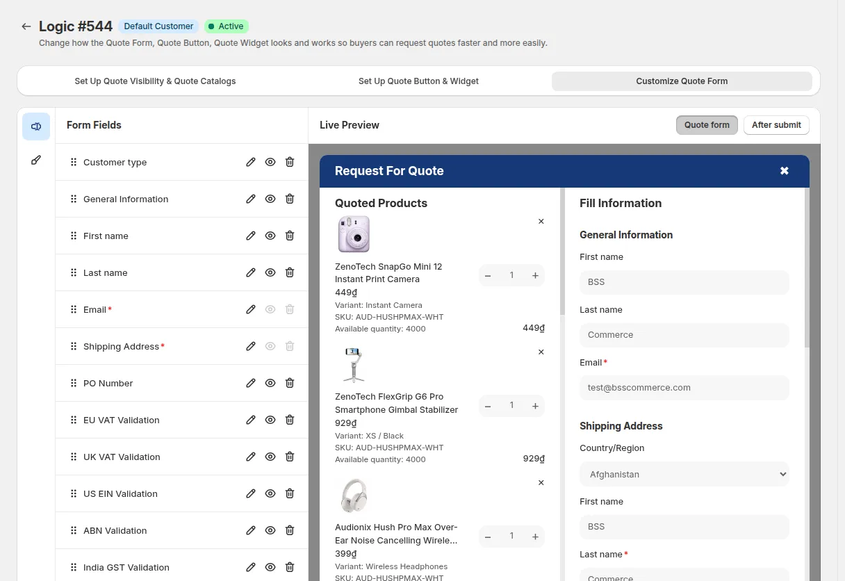
Task: Grab the drag handle of ABN Validation
Action: pyautogui.click(x=74, y=530)
